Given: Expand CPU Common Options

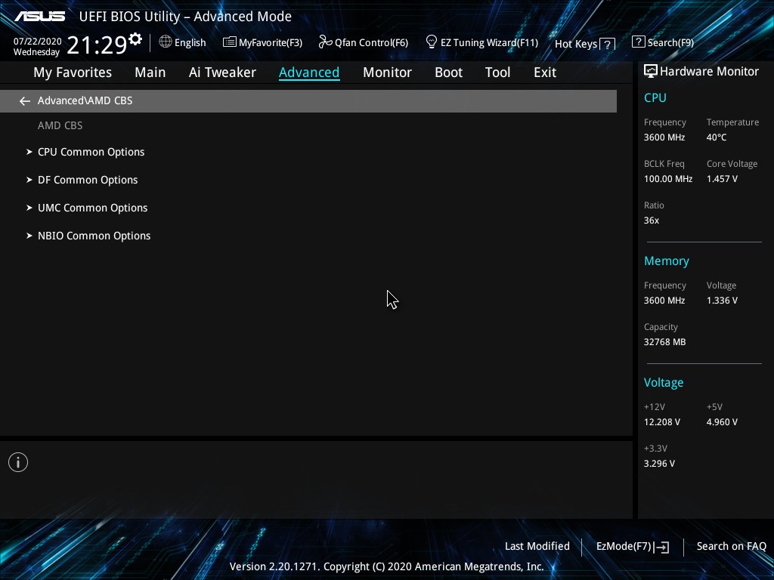Looking at the screenshot, I should 91,152.
